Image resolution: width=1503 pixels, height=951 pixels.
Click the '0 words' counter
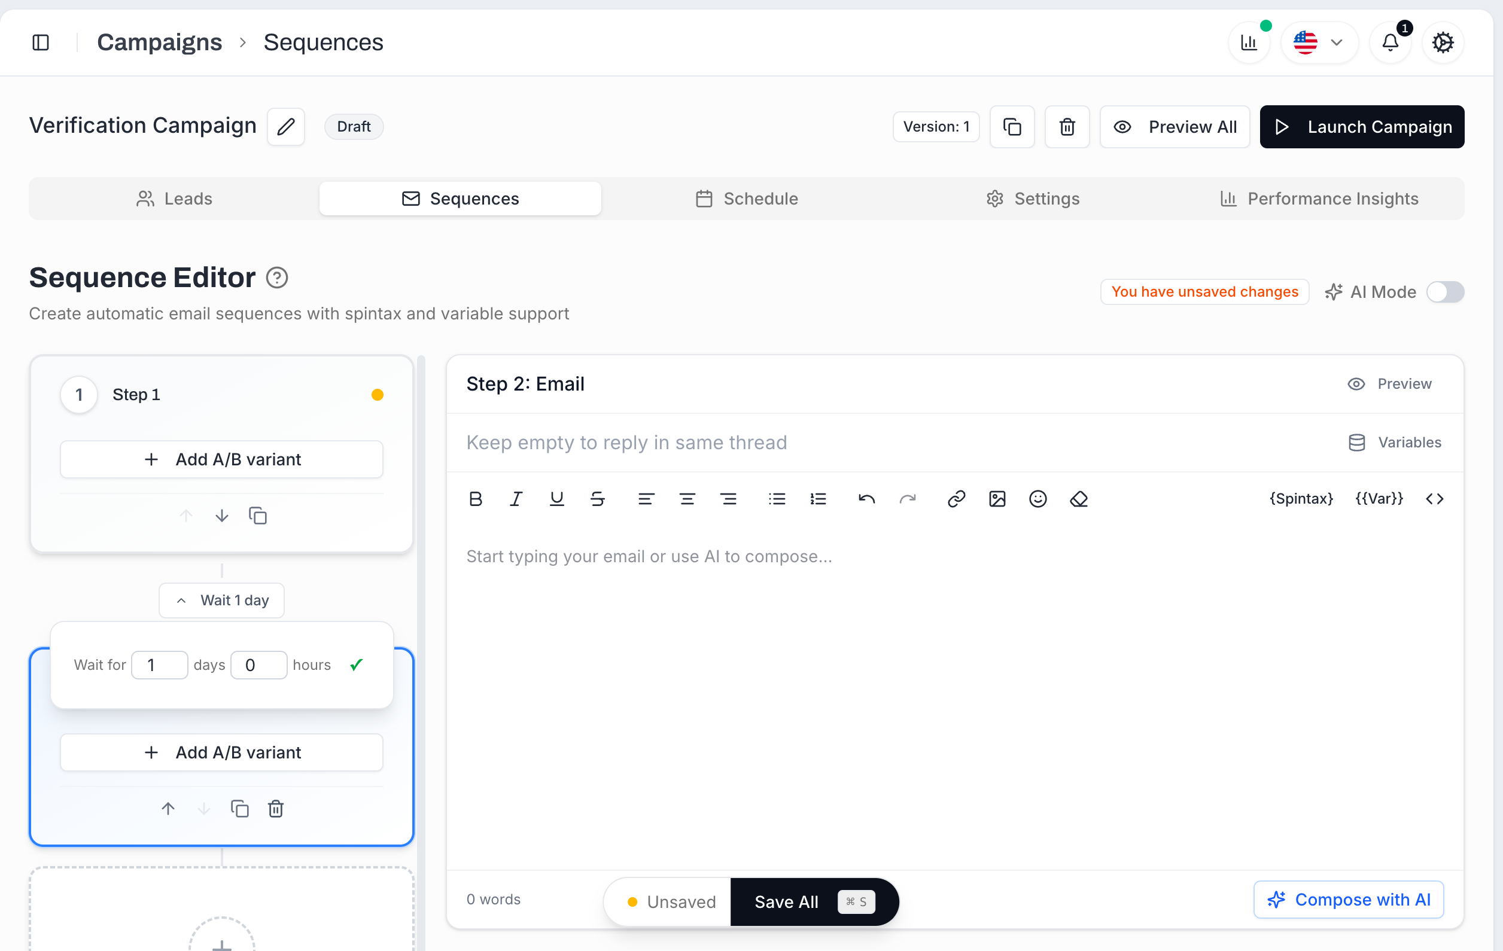pyautogui.click(x=493, y=900)
